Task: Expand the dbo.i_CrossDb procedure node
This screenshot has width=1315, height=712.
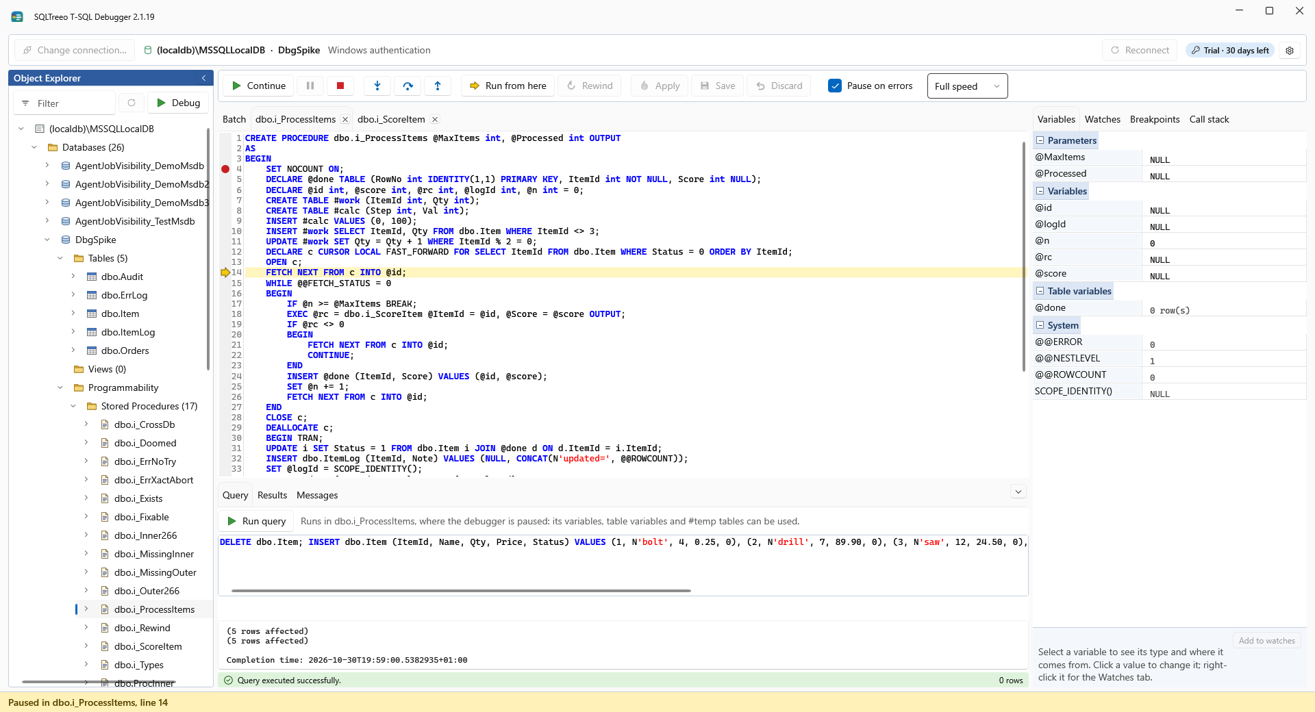Action: (x=86, y=424)
